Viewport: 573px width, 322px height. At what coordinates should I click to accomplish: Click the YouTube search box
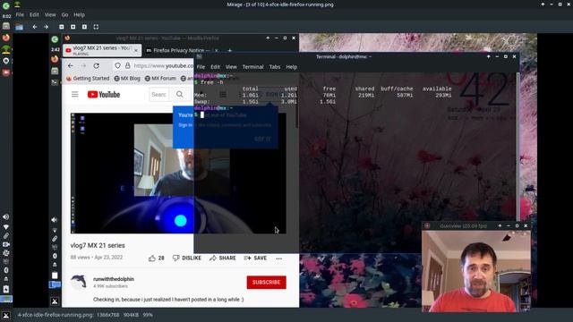(159, 95)
